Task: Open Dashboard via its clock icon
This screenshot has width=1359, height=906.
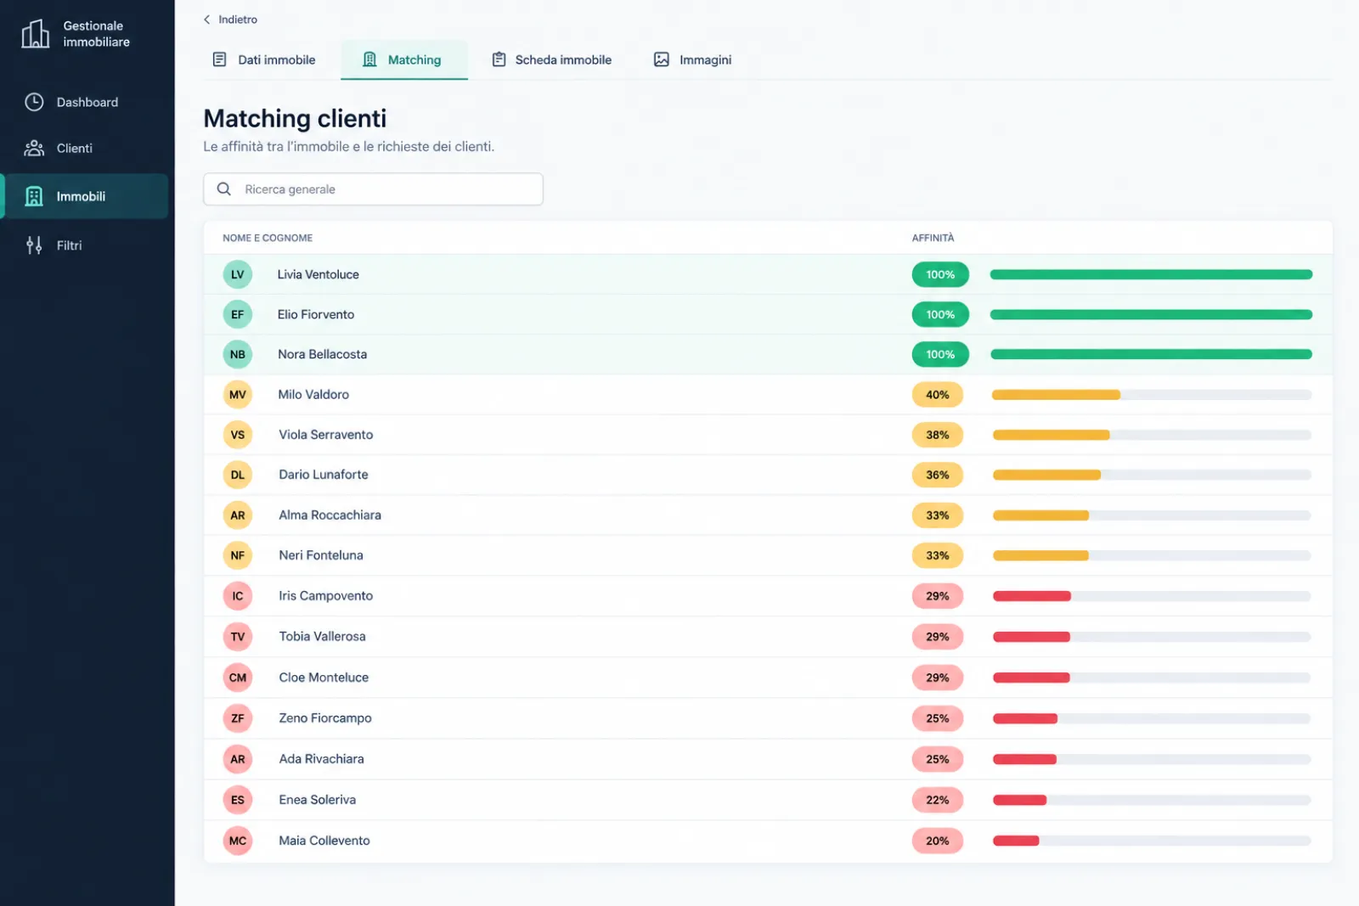Action: (x=34, y=102)
